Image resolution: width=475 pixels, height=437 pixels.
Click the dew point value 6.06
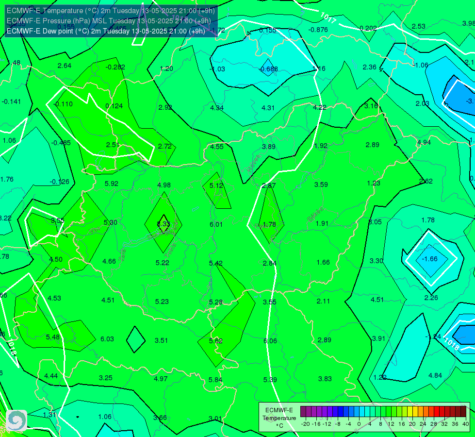pos(270,341)
